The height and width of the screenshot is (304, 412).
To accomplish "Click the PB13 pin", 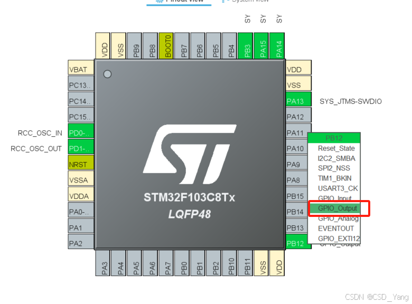I will [296, 226].
